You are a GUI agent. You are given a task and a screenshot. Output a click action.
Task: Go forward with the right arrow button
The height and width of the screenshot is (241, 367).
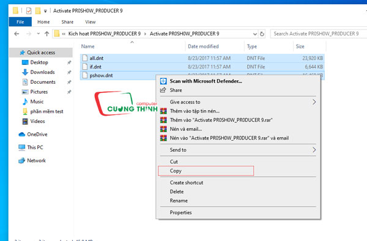click(x=29, y=34)
